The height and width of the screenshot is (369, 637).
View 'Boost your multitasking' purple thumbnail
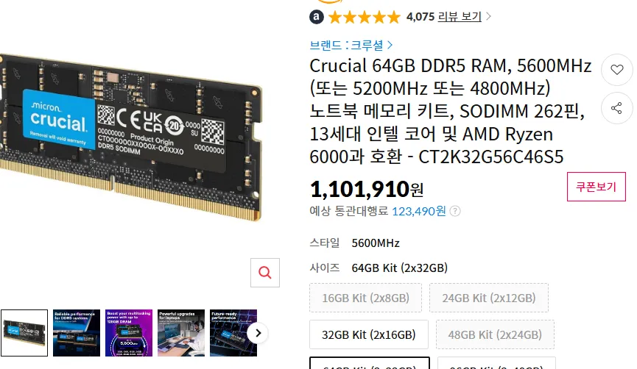click(129, 333)
